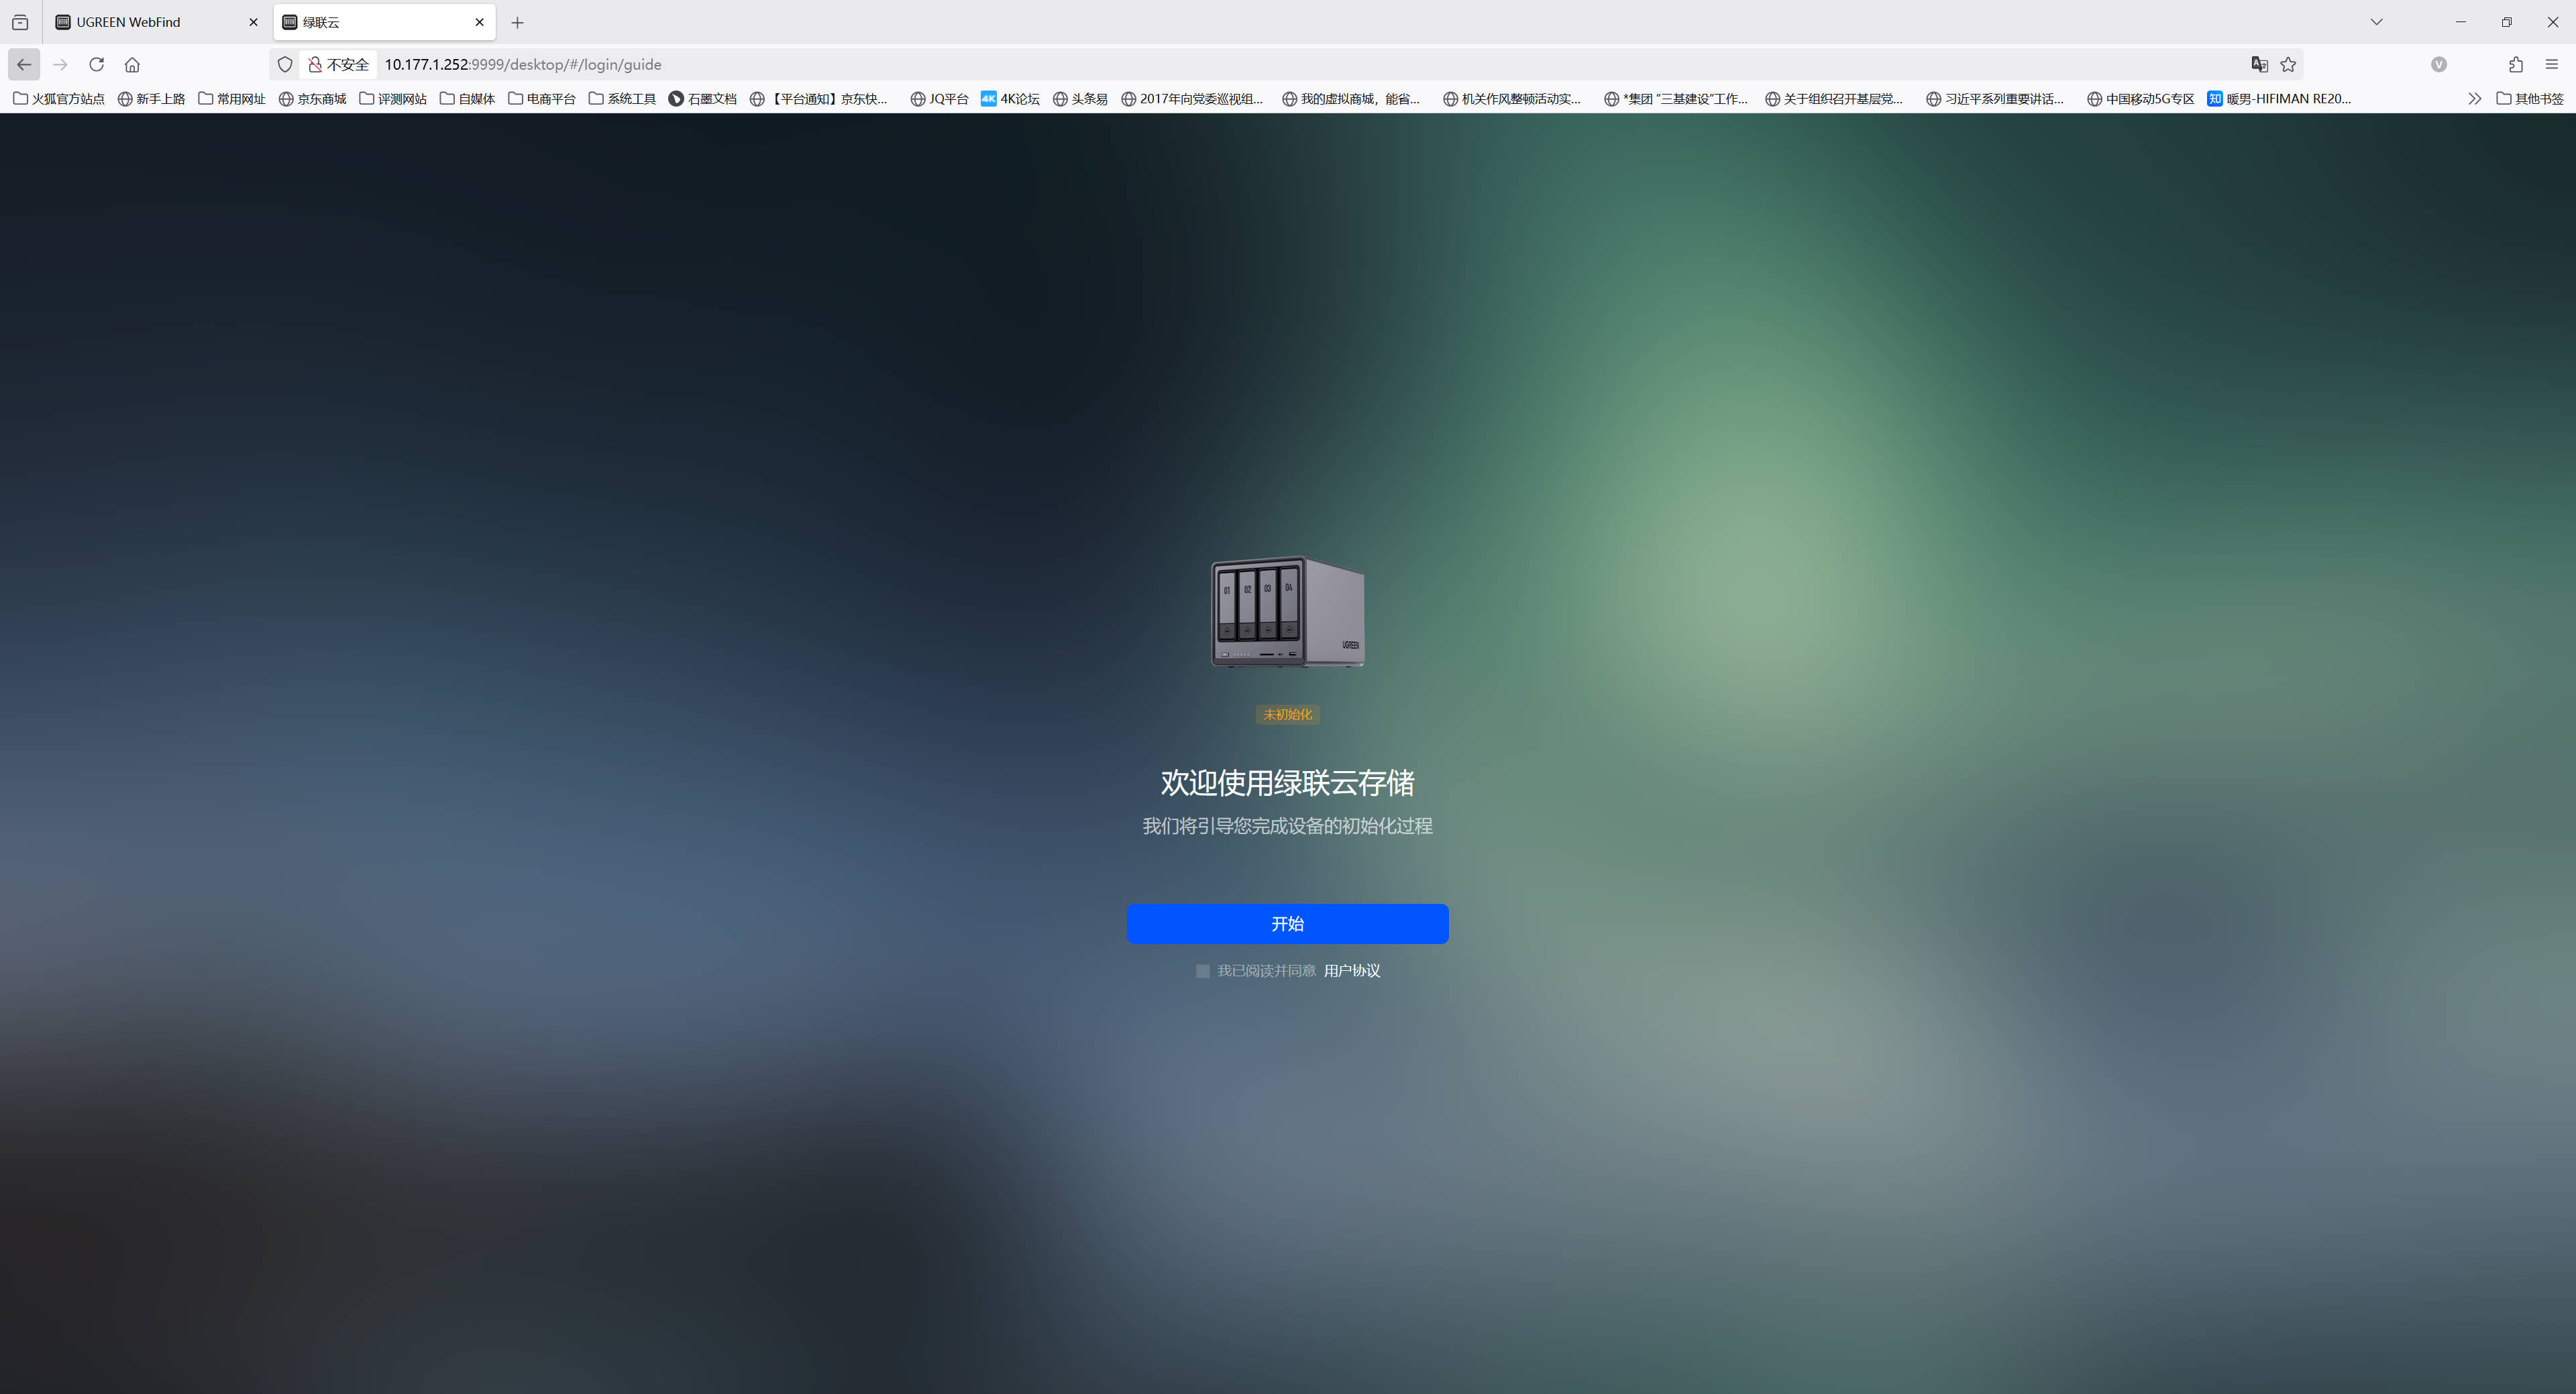Bookmark page with the star icon
2576x1394 pixels.
click(2288, 64)
